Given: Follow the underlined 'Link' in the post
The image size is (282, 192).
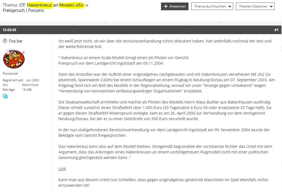Looking at the screenshot, I should (62, 169).
